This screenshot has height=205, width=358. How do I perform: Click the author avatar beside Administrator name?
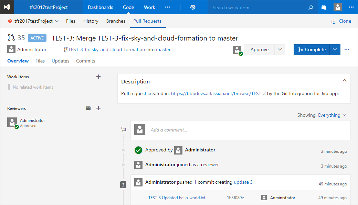pos(11,49)
